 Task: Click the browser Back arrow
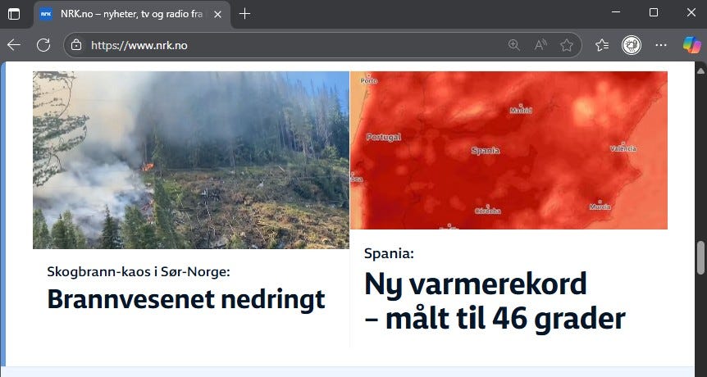point(14,45)
